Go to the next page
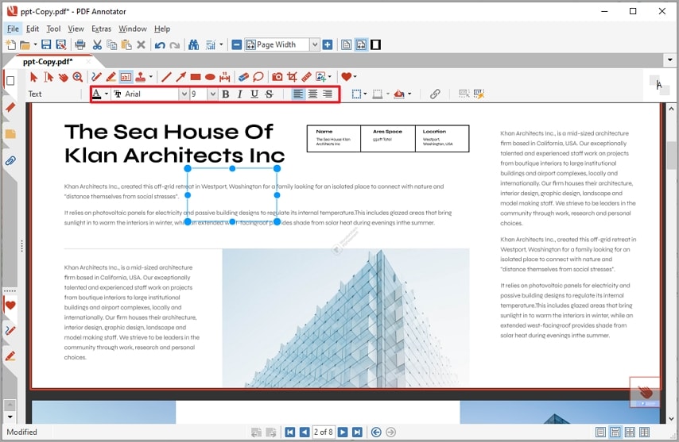Screen dimensions: 679x442 pos(343,432)
